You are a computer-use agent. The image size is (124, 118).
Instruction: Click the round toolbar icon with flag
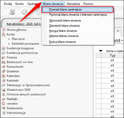12,12
